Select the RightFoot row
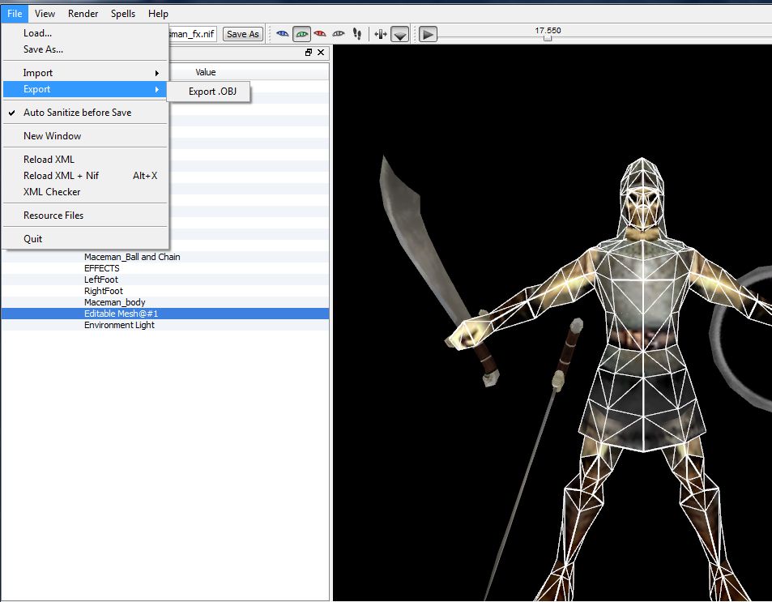The height and width of the screenshot is (602, 772). 165,291
